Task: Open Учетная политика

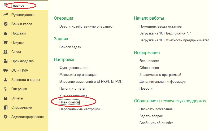Action: click(x=73, y=95)
